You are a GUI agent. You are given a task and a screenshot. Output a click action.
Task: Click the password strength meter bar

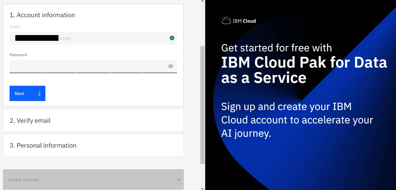[93, 73]
